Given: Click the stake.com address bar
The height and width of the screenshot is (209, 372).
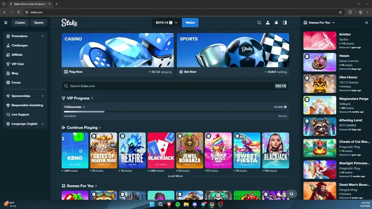Looking at the screenshot, I should 183,12.
